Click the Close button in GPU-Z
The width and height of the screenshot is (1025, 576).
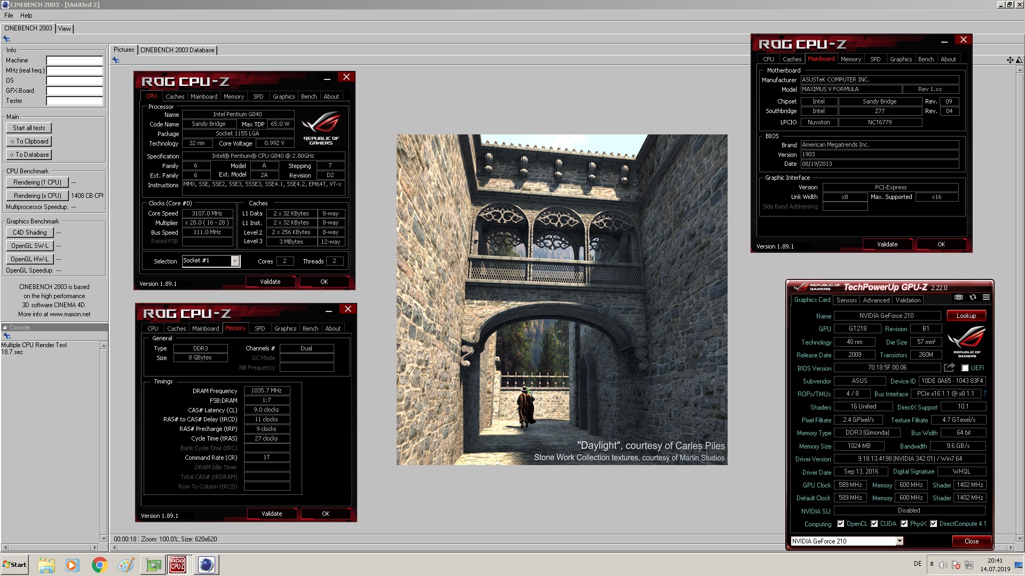coord(972,541)
